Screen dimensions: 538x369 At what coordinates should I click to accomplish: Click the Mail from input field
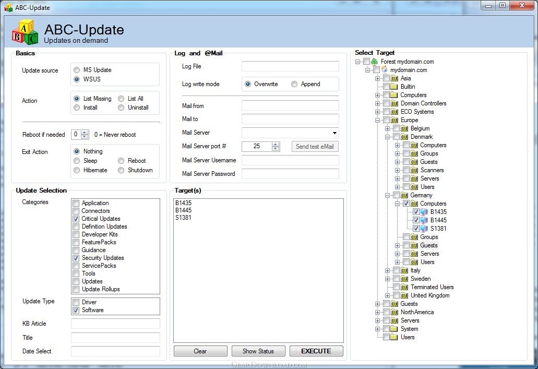click(290, 106)
